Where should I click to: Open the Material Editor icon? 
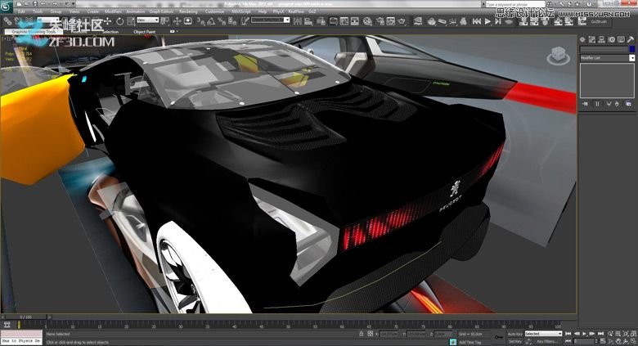coord(367,21)
